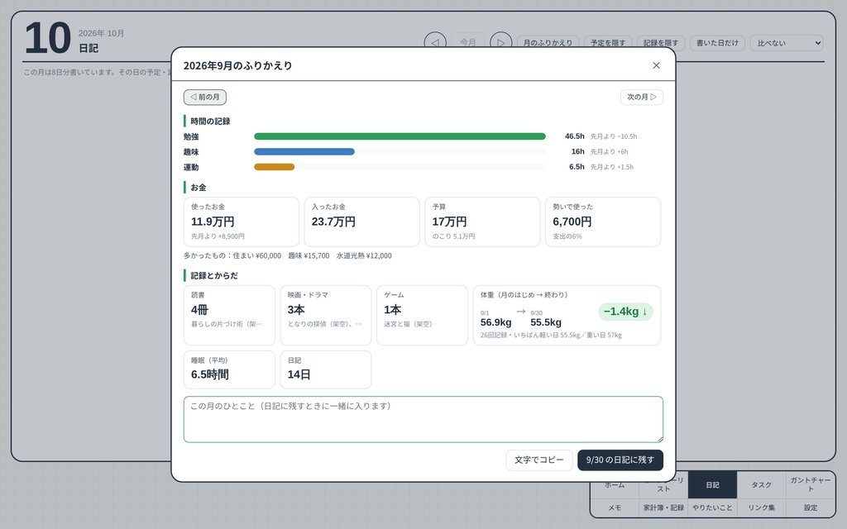Click next-month circle arrow in diary header

500,43
